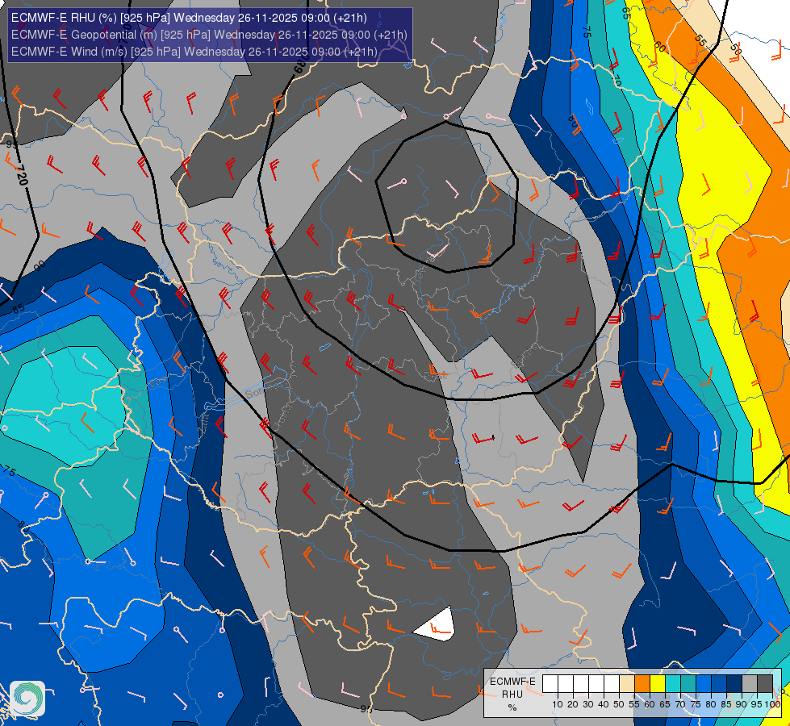Viewport: 790px width, 726px height.
Task: Click the yellow 60–65% legend swatch
Action: [x=658, y=684]
